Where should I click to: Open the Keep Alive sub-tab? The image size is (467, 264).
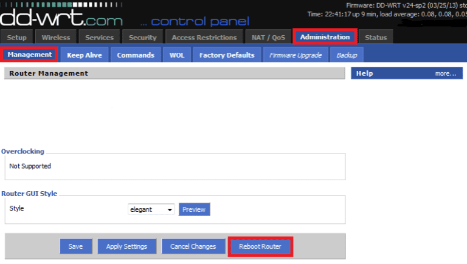(85, 55)
